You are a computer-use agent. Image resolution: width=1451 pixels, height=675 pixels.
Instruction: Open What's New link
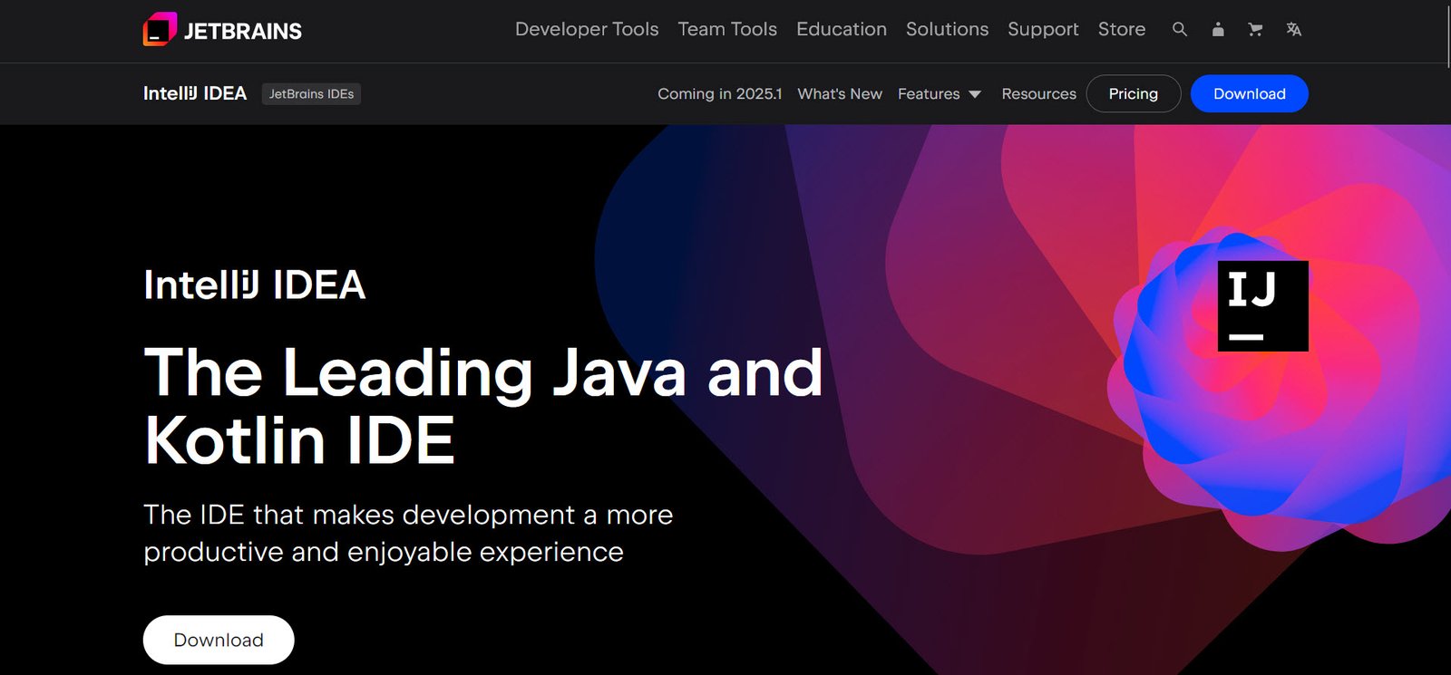coord(840,94)
